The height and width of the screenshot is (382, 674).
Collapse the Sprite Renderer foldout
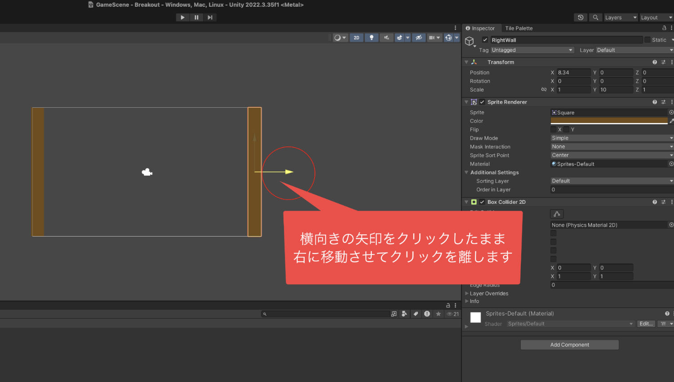[x=466, y=102]
